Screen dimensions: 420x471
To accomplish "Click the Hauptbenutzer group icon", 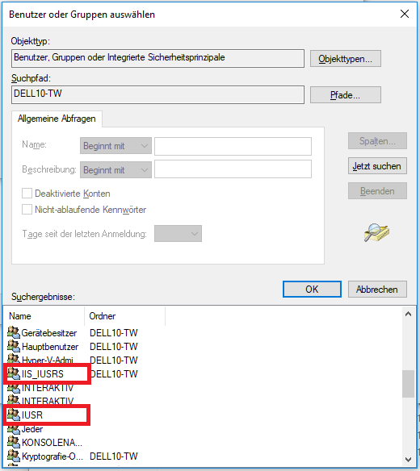I will [x=14, y=346].
